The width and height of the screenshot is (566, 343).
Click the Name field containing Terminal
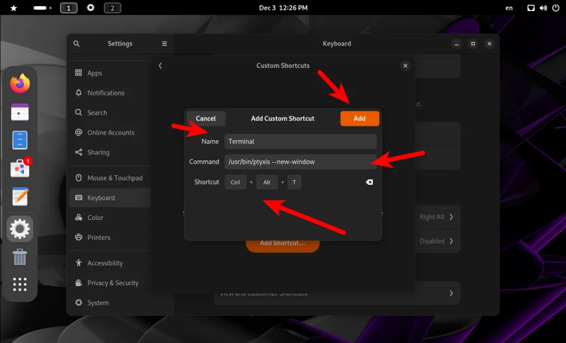300,142
